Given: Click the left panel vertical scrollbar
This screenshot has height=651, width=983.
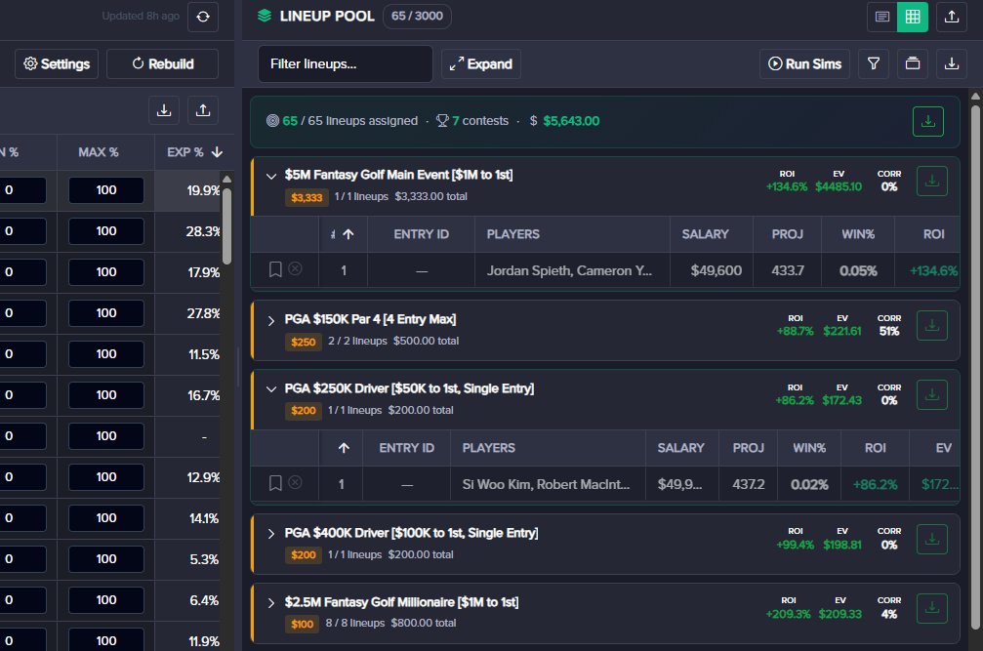Looking at the screenshot, I should (x=226, y=226).
